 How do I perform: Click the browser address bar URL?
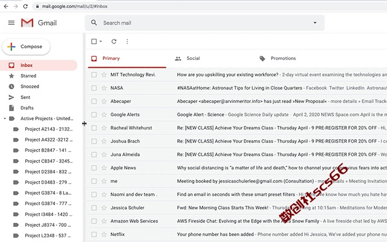click(74, 7)
